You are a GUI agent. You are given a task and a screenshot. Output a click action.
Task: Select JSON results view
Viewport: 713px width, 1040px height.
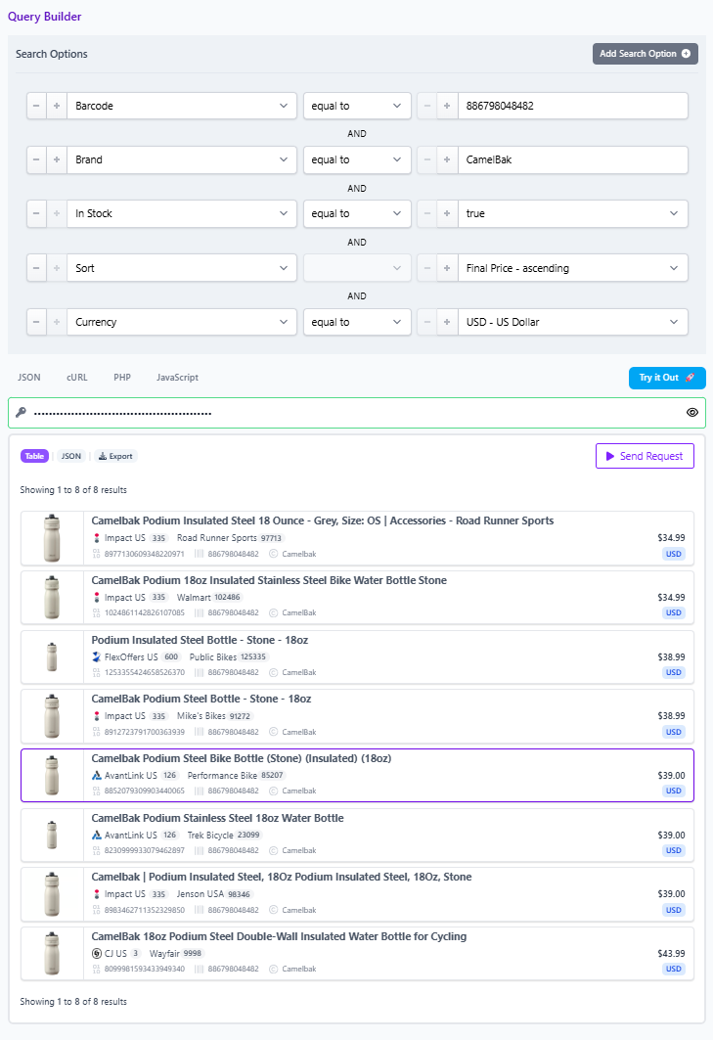click(71, 456)
